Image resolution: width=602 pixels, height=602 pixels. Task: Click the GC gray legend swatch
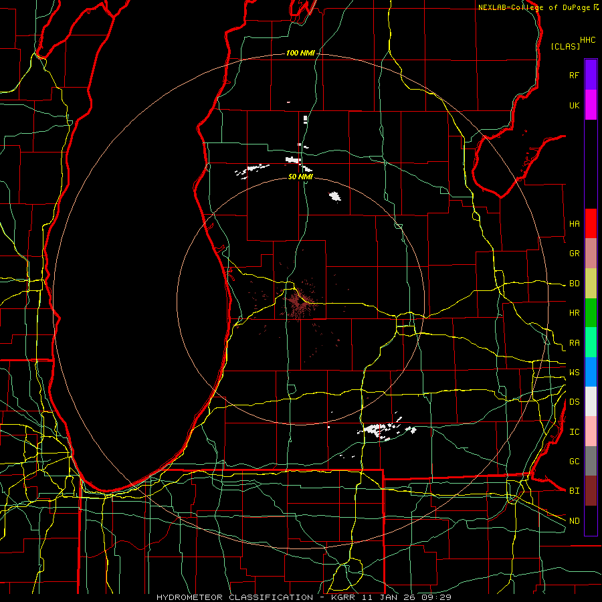pos(591,461)
